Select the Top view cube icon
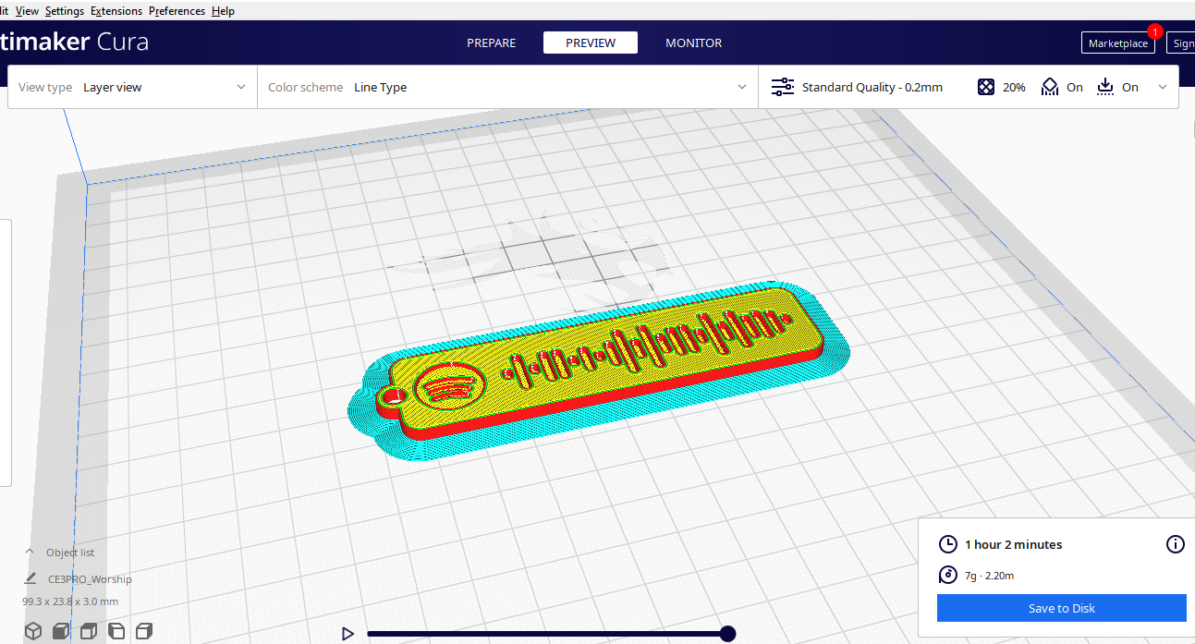 pyautogui.click(x=89, y=631)
